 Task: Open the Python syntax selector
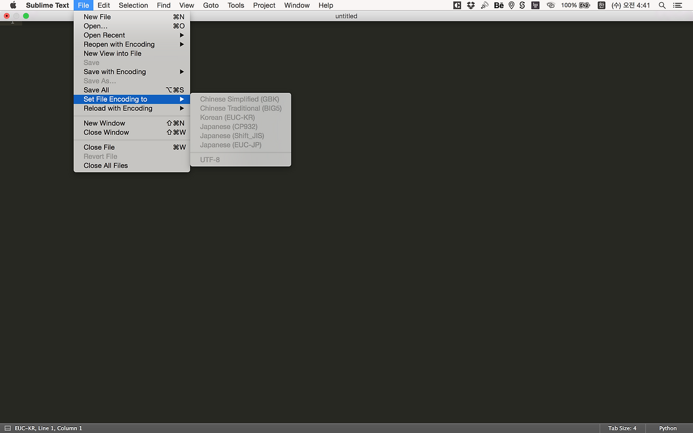(668, 428)
